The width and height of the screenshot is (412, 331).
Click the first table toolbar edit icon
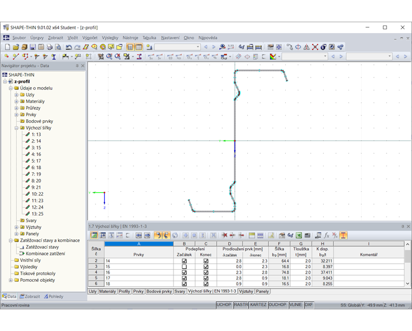point(94,235)
